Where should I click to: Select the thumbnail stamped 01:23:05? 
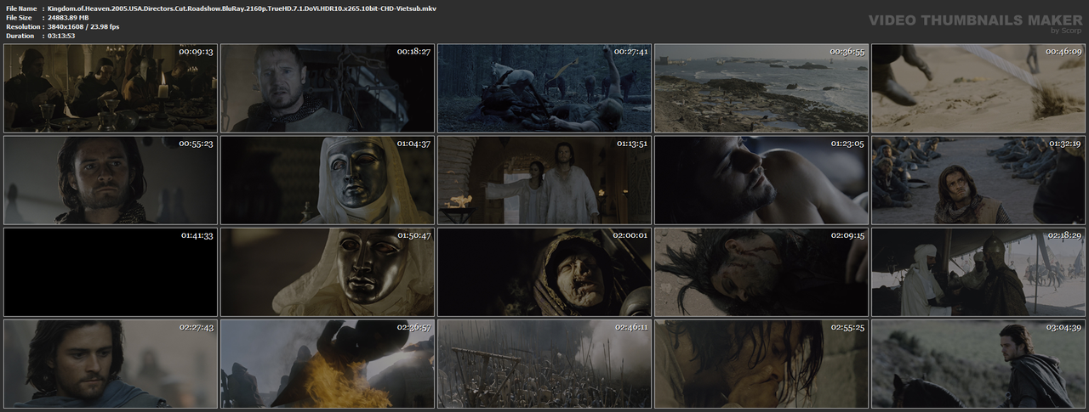(x=761, y=180)
